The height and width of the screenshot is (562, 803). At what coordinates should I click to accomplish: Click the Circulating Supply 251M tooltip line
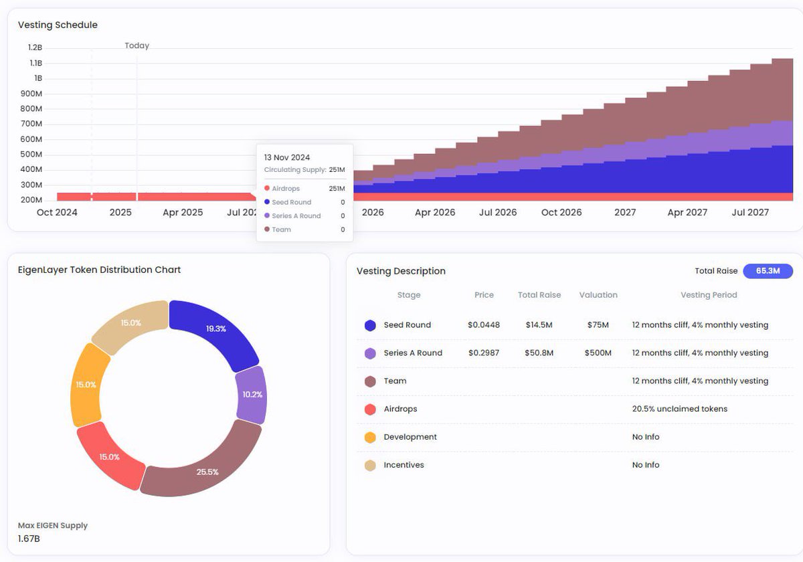(x=304, y=170)
